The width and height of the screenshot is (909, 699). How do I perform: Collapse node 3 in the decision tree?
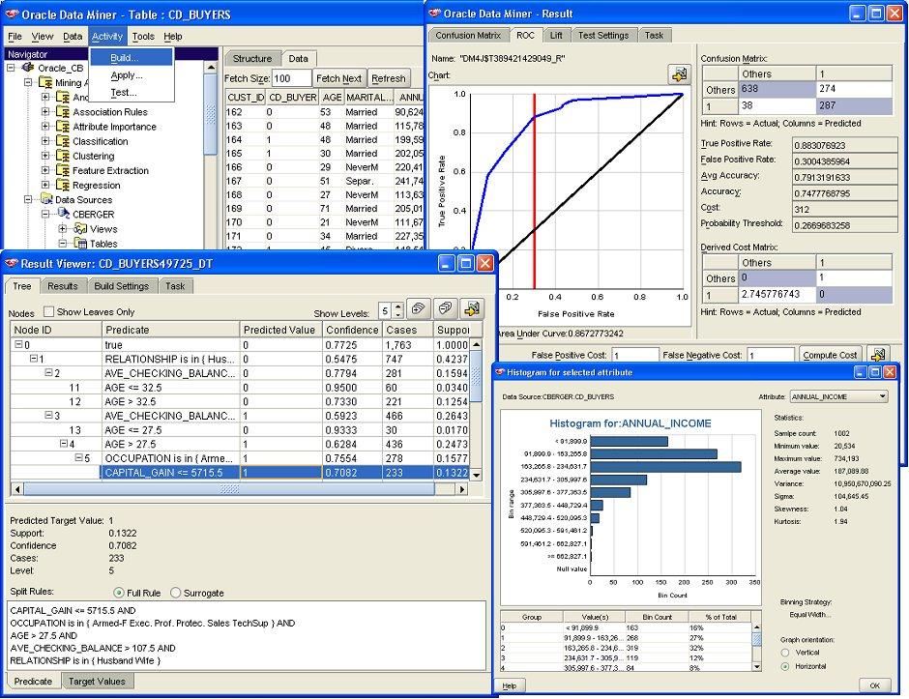[x=47, y=416]
